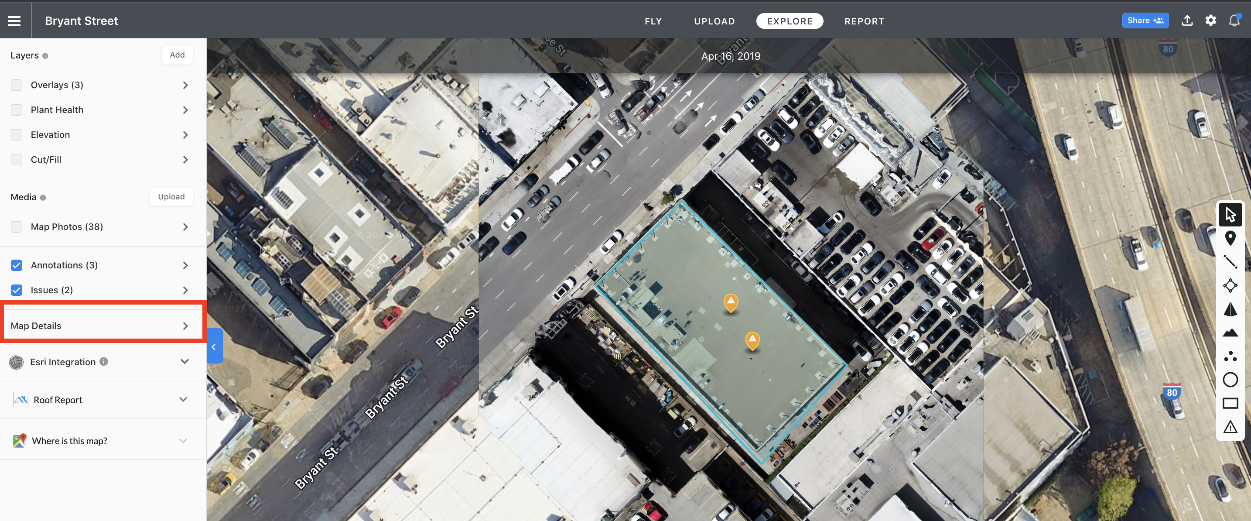Click the Share button
Viewport: 1251px width, 521px height.
[x=1145, y=21]
